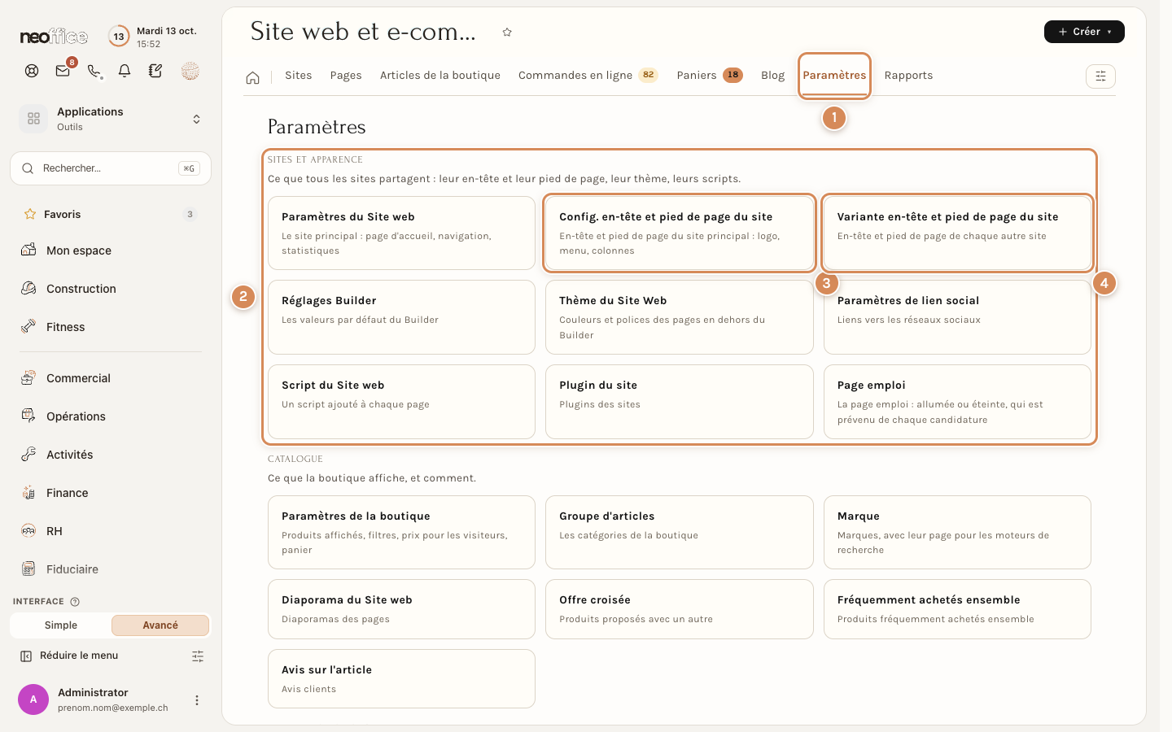Expand the Applications switcher
The image size is (1172, 732).
(111, 119)
